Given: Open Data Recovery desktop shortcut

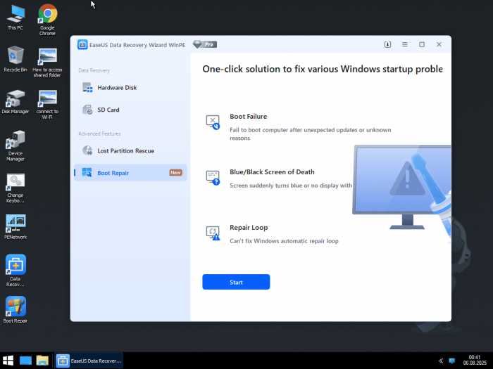Looking at the screenshot, I should 15,271.
